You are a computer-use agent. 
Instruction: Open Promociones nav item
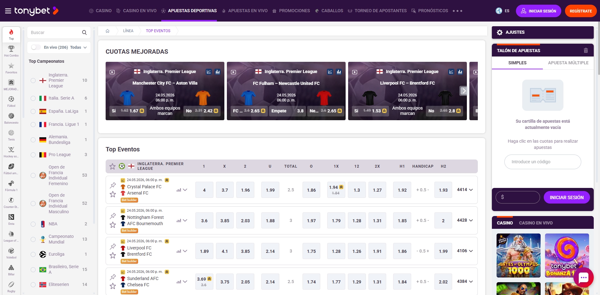tap(291, 11)
